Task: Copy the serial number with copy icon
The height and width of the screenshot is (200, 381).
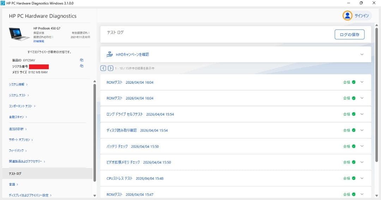Action: click(x=81, y=66)
